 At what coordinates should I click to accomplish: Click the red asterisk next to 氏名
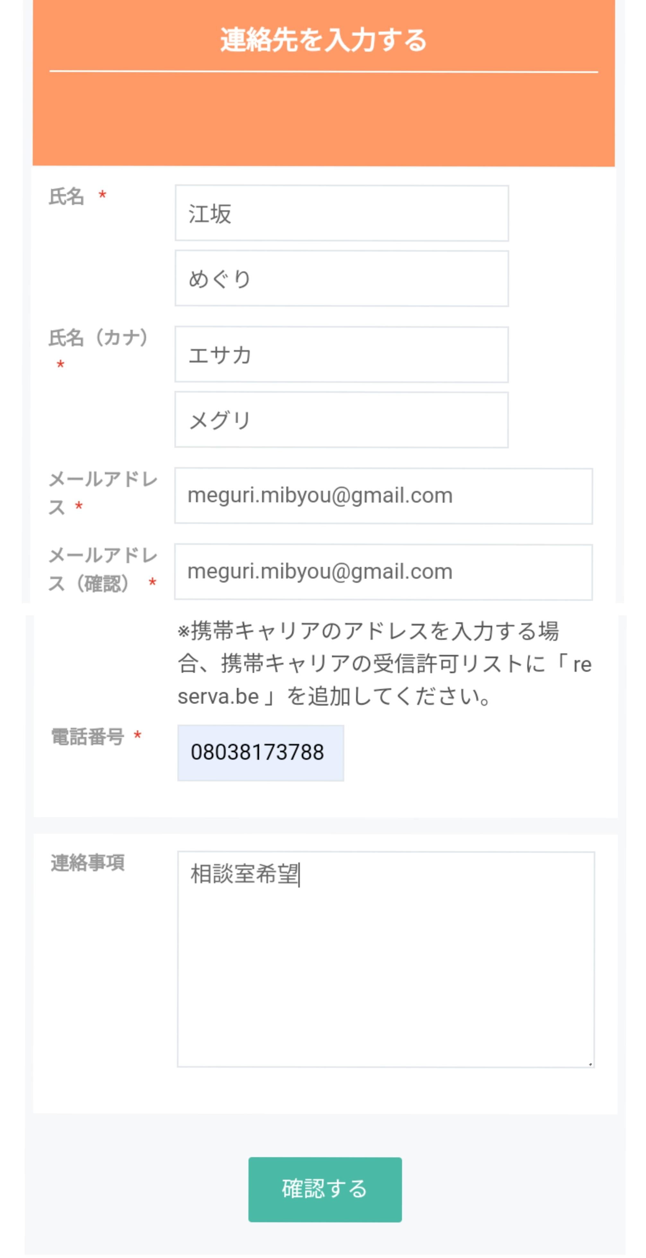(102, 196)
